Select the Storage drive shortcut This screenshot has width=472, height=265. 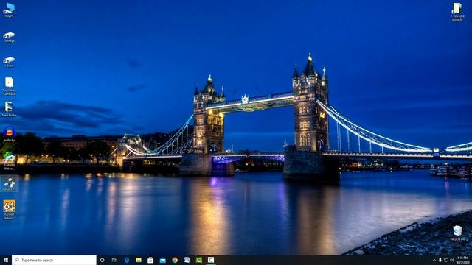click(9, 38)
